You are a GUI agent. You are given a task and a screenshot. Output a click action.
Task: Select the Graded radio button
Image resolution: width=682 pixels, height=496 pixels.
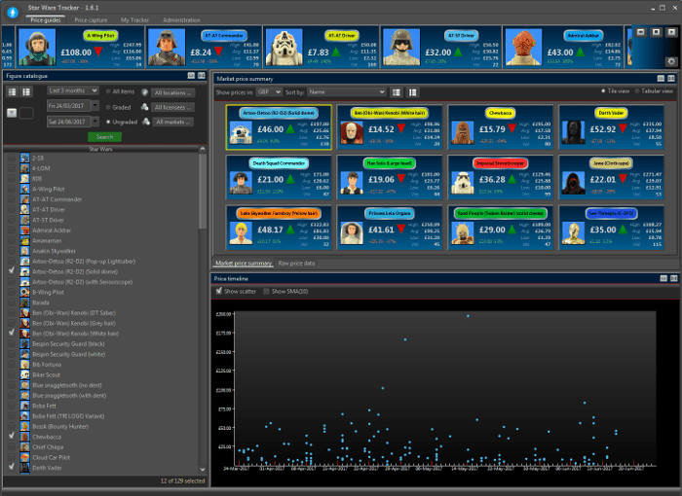coord(108,107)
